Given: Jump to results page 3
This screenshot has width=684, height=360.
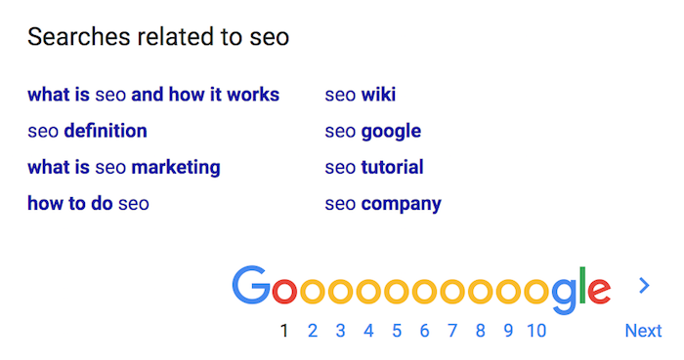Looking at the screenshot, I should (x=341, y=331).
